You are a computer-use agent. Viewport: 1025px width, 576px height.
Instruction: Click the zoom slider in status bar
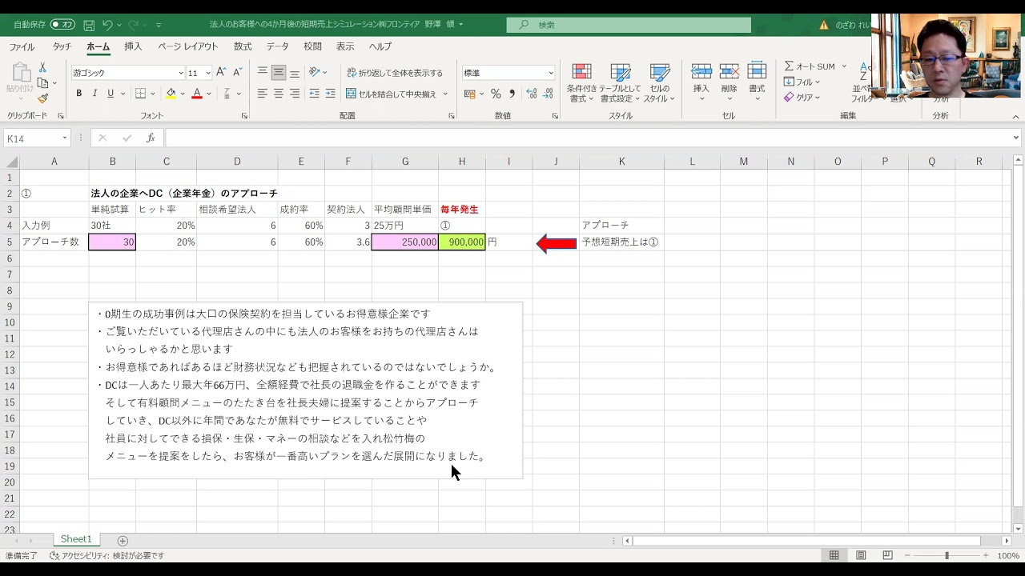(947, 555)
